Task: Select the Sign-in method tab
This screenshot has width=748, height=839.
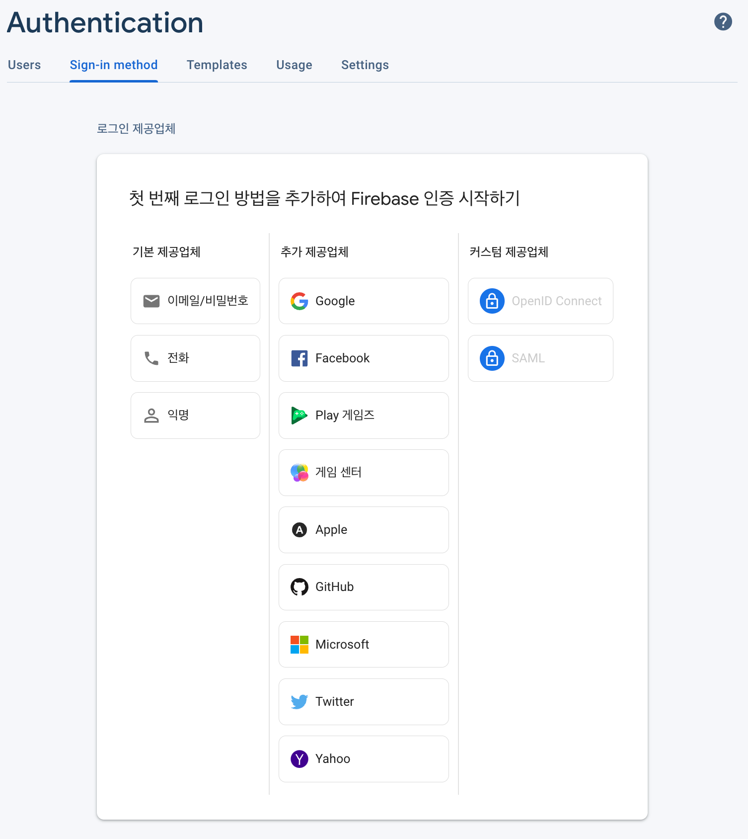Action: tap(114, 65)
